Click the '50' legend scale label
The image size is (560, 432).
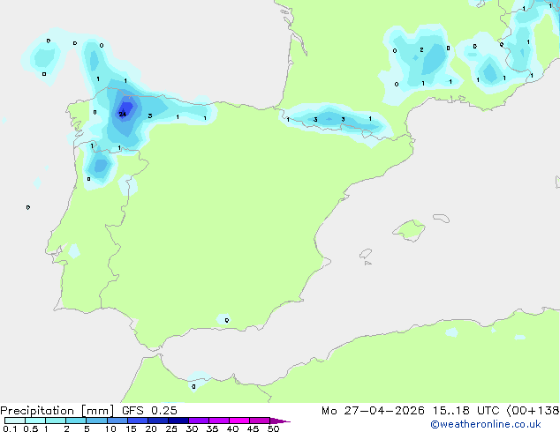tap(274, 428)
